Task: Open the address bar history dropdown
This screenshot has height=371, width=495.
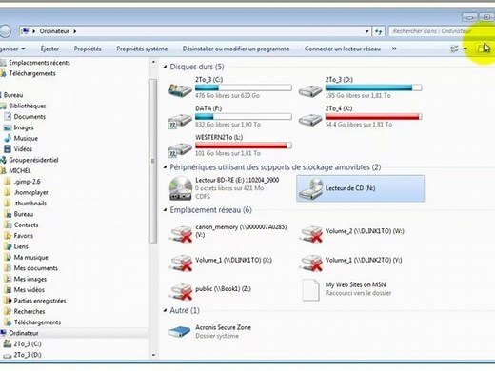Action: coord(366,31)
